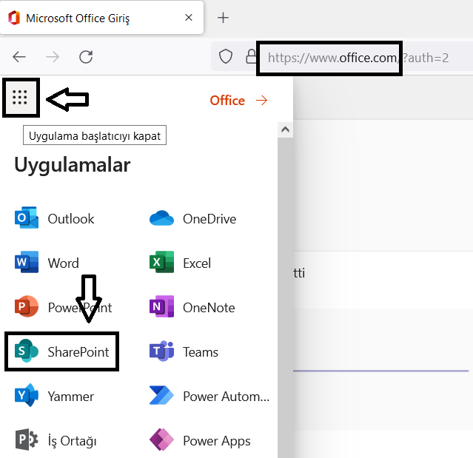Open the Excel app icon
The height and width of the screenshot is (458, 473).
point(161,262)
